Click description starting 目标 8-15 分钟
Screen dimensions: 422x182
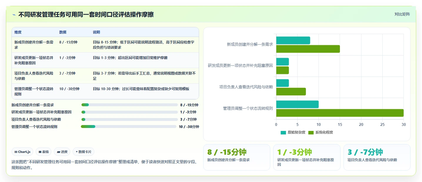tap(144, 45)
